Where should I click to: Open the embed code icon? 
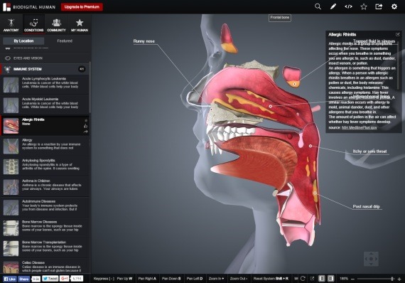[348, 6]
